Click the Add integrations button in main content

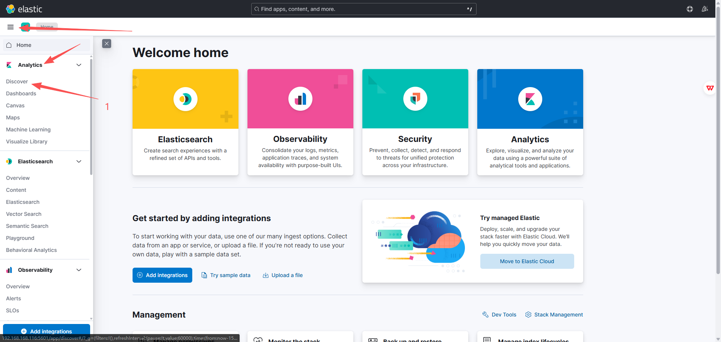click(x=162, y=275)
